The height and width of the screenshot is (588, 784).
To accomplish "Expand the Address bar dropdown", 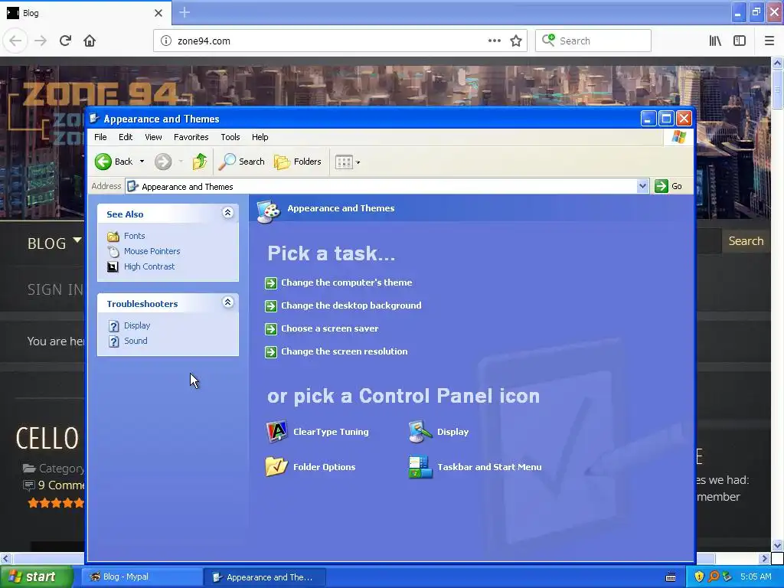I will click(642, 186).
